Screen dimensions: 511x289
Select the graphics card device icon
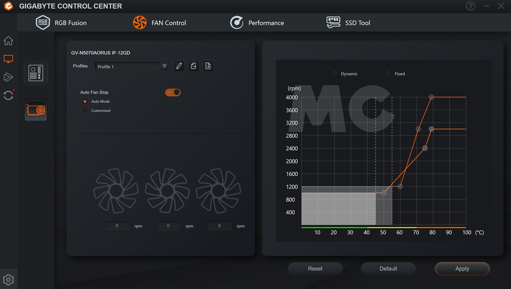(x=36, y=110)
